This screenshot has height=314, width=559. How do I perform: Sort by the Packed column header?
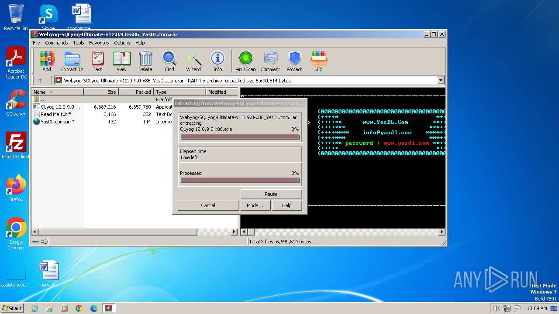[x=136, y=92]
